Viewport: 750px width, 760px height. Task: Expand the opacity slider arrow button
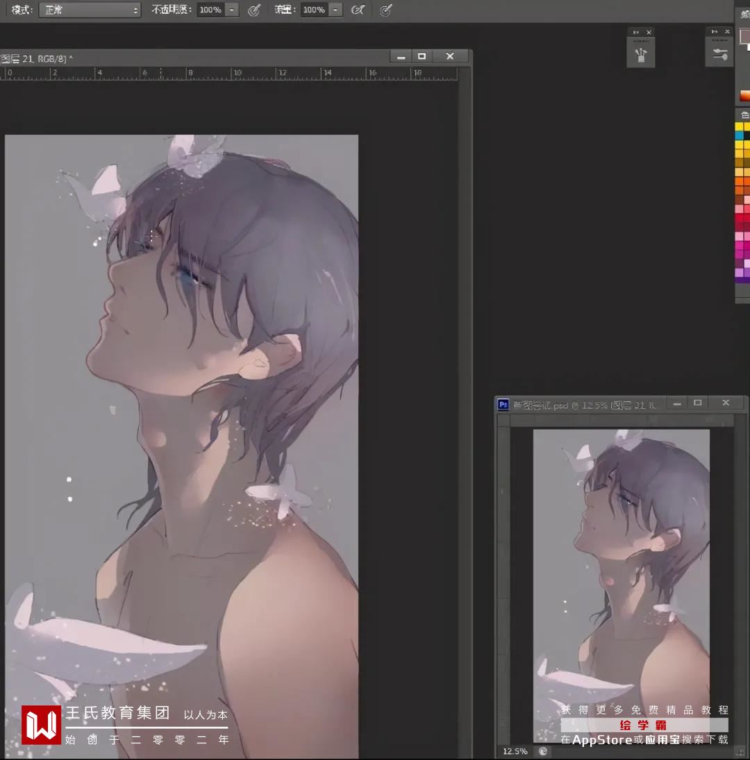(x=232, y=10)
